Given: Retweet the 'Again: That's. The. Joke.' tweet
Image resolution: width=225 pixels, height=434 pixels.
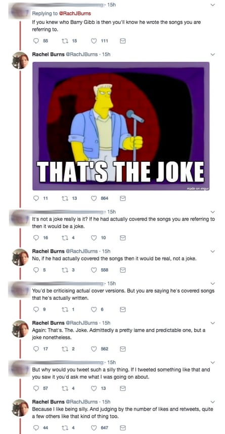Looking at the screenshot, I should 65,349.
